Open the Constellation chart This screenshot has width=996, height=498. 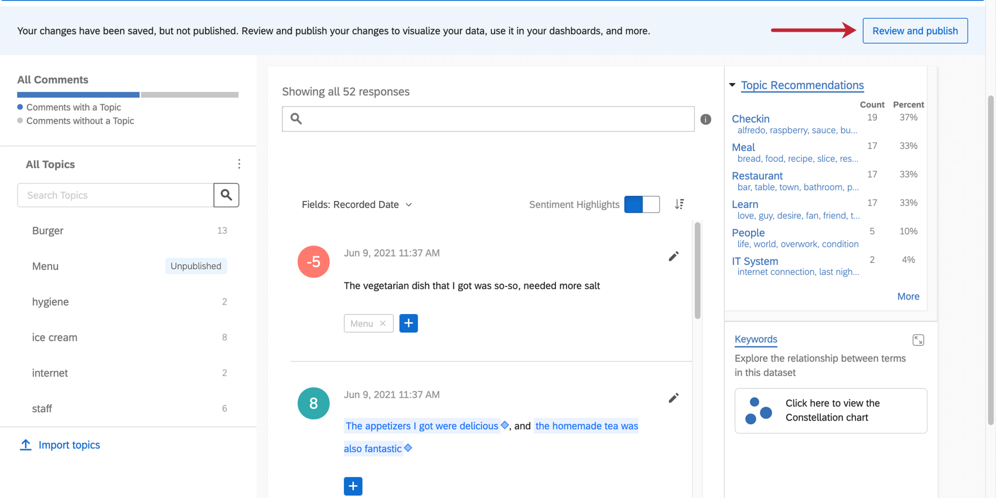(831, 411)
